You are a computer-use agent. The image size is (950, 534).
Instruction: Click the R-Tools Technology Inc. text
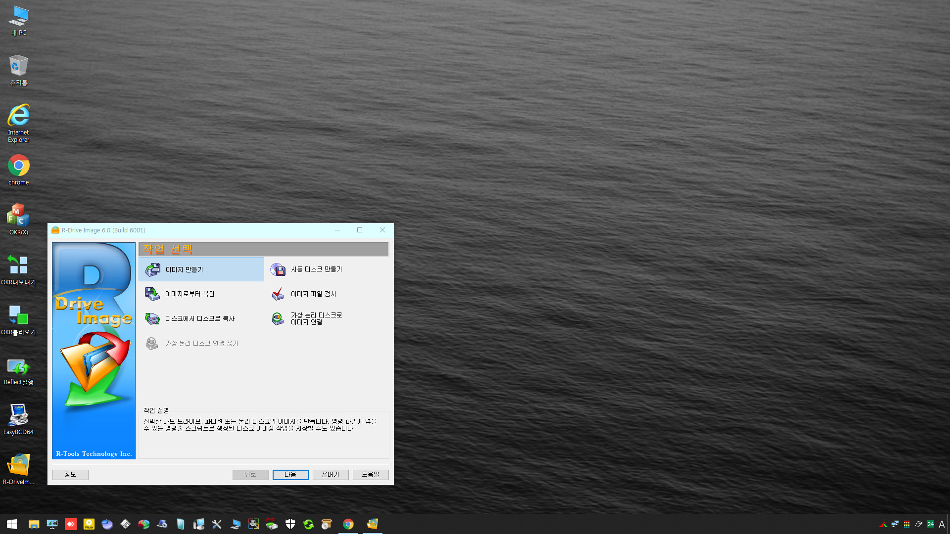point(94,454)
